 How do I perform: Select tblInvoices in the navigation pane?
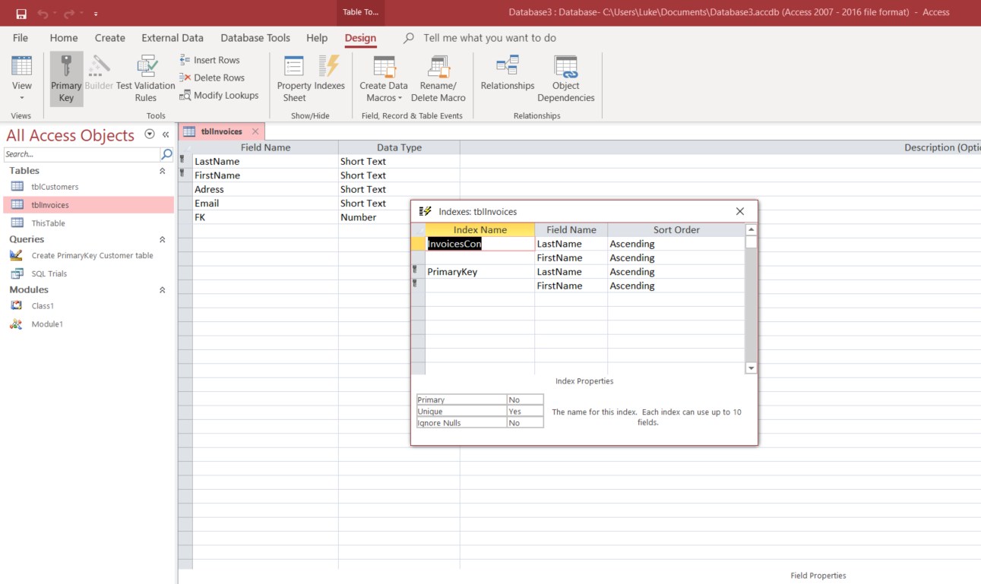coord(89,205)
